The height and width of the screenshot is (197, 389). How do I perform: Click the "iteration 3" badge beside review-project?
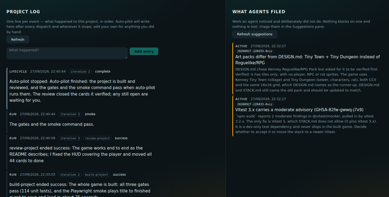click(70, 138)
